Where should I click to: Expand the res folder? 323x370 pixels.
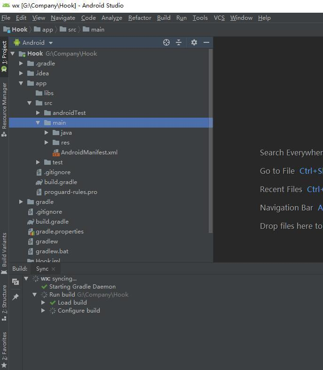tap(47, 143)
